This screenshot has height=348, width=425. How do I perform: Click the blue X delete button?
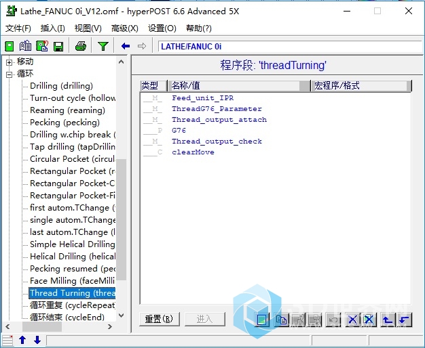352,320
